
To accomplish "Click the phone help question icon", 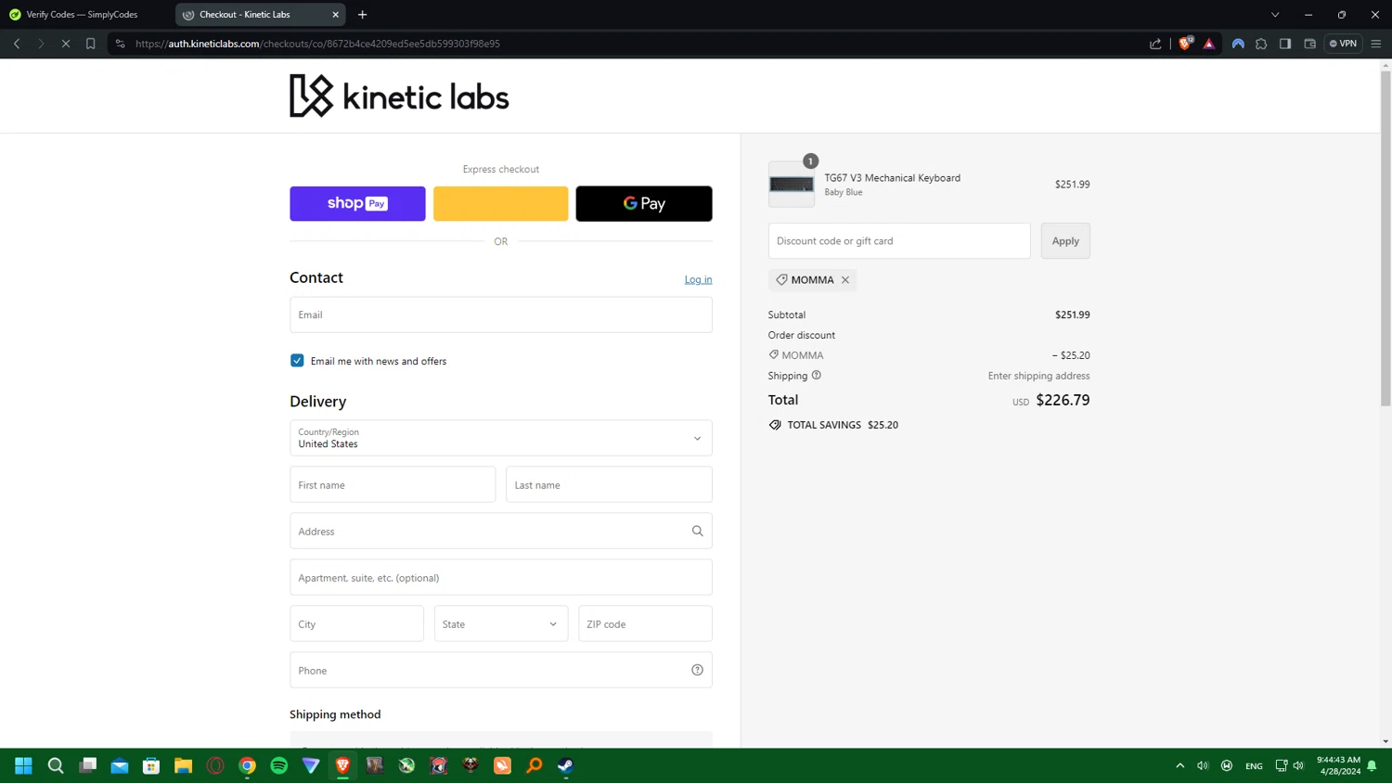I will [697, 670].
